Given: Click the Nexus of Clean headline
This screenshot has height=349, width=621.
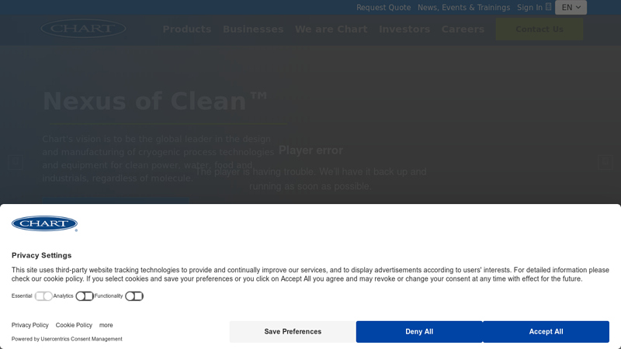Looking at the screenshot, I should pyautogui.click(x=154, y=101).
